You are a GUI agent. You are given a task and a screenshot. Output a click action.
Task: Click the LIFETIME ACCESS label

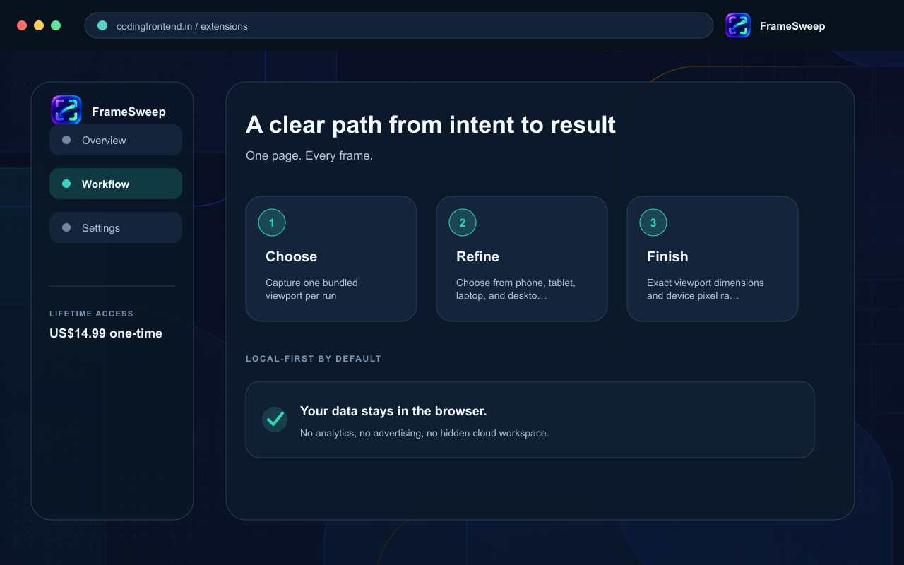91,314
